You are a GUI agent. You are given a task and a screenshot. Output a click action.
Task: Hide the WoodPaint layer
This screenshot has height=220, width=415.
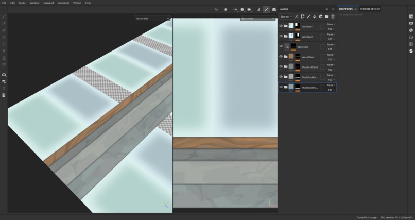(x=281, y=56)
